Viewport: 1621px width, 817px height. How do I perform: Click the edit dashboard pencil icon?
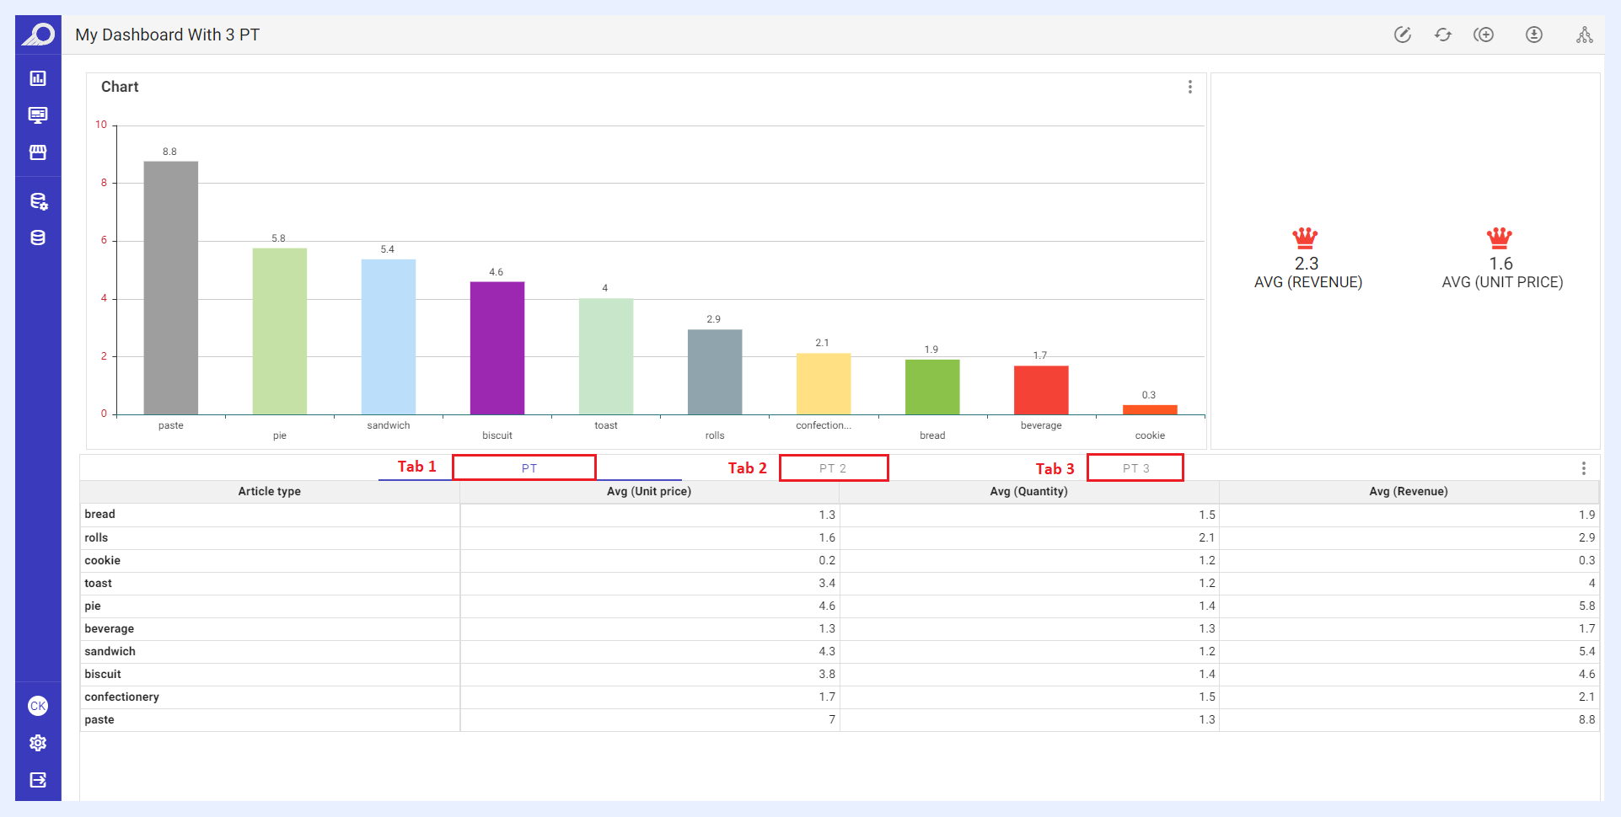(x=1403, y=35)
